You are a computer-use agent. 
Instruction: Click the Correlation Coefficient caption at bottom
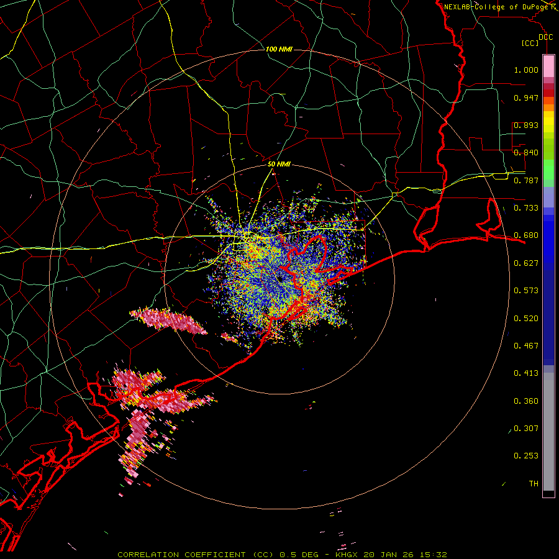click(x=282, y=555)
